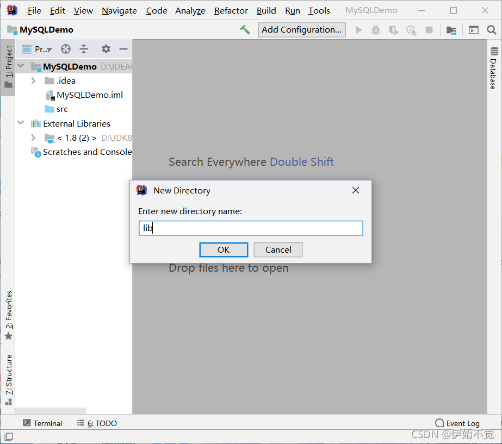Click OK in New Directory dialog
This screenshot has width=502, height=444.
point(224,249)
